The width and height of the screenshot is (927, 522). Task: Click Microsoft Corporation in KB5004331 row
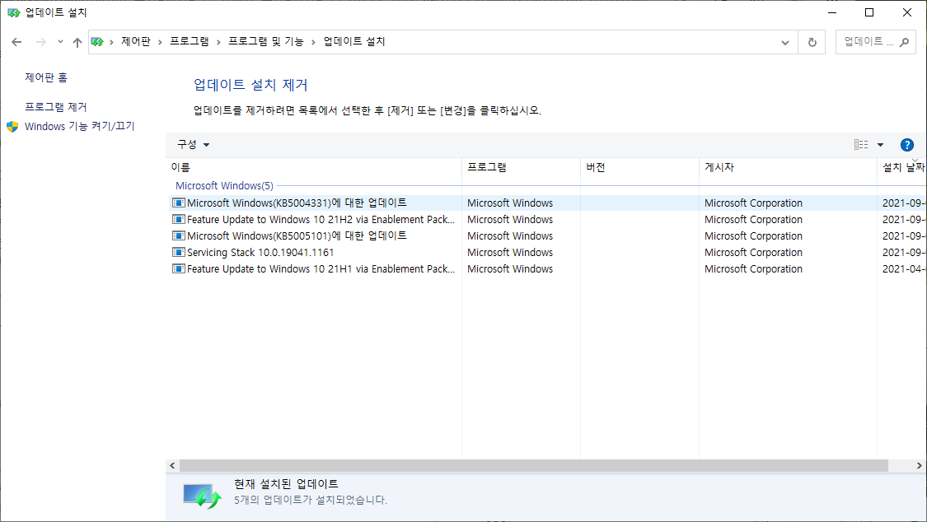pos(753,203)
